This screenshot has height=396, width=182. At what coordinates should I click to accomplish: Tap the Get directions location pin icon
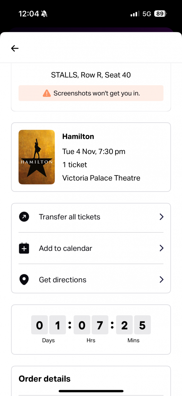point(24,280)
